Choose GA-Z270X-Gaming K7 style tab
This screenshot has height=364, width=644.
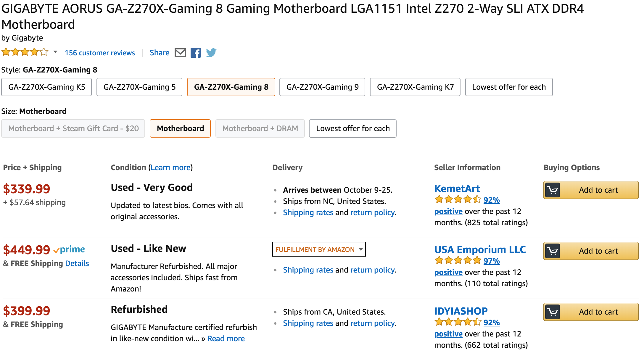click(415, 87)
